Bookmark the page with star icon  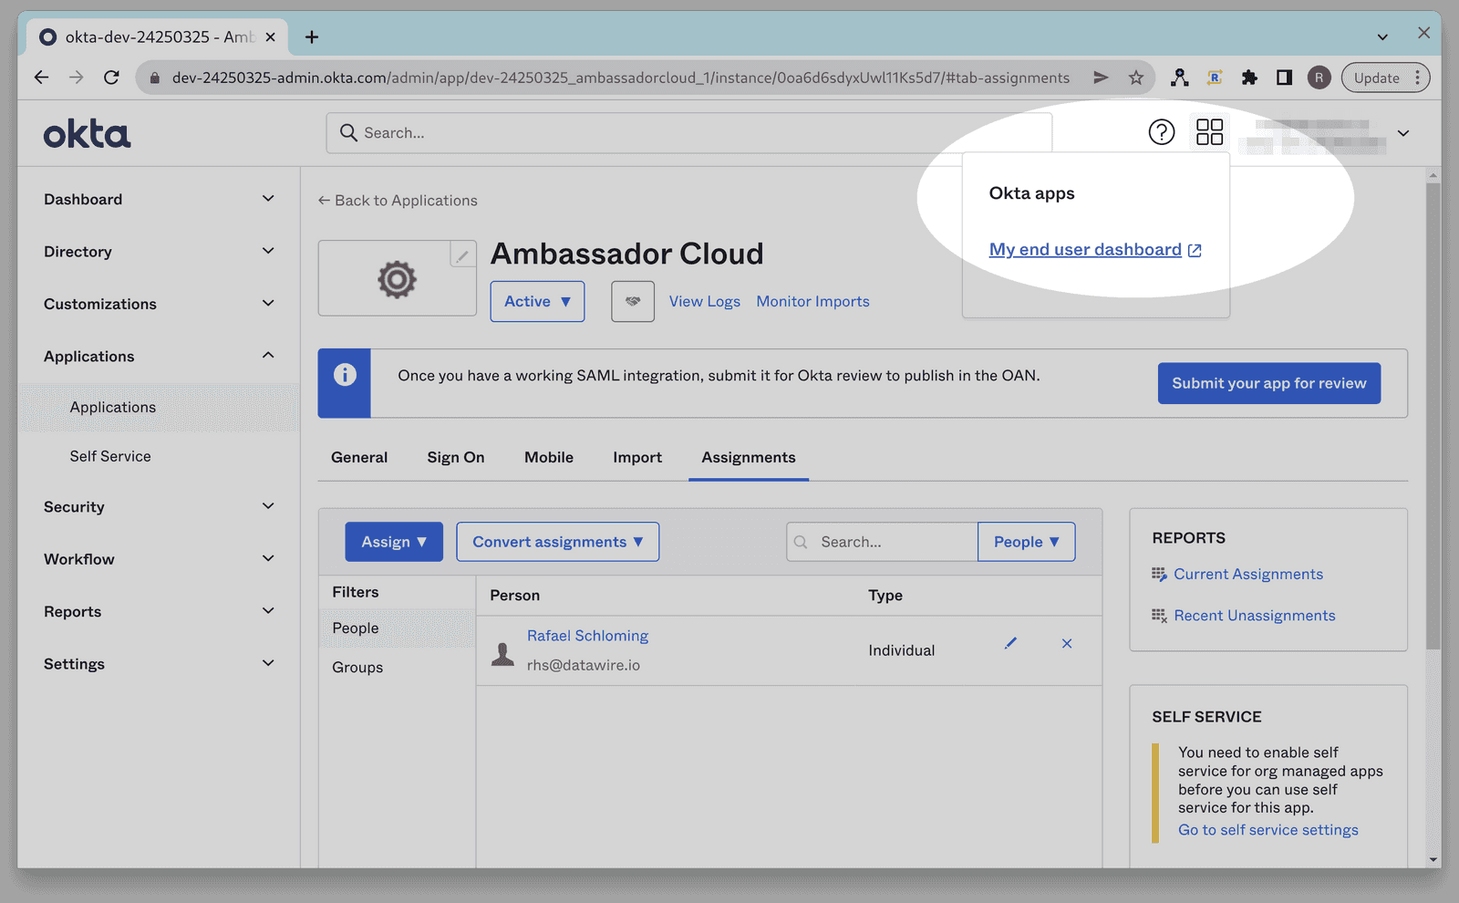[x=1136, y=78]
